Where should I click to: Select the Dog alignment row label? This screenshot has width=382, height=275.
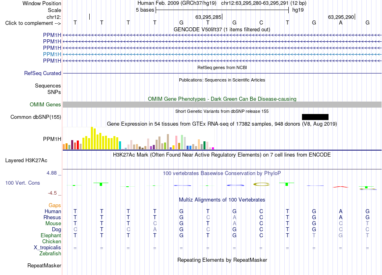point(56,230)
